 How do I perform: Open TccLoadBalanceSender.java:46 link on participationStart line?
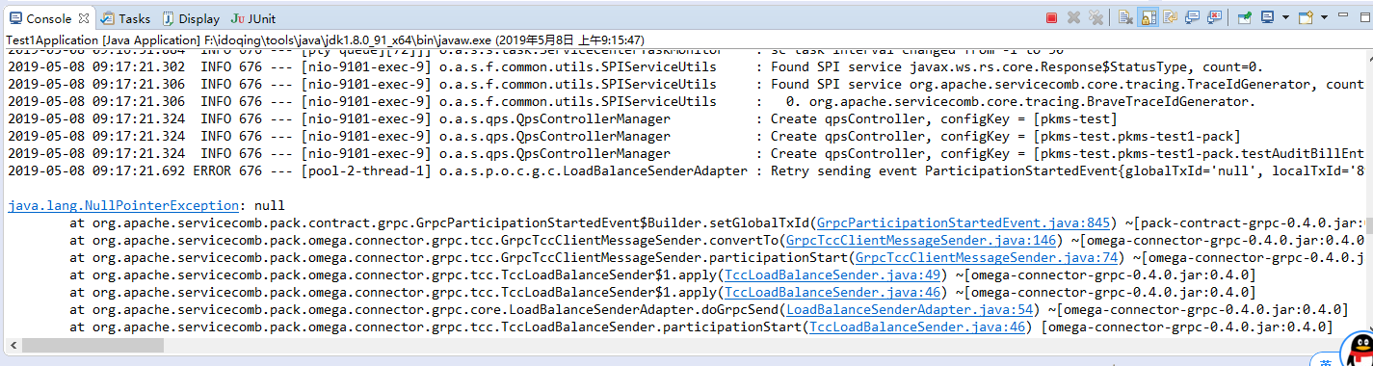point(917,327)
